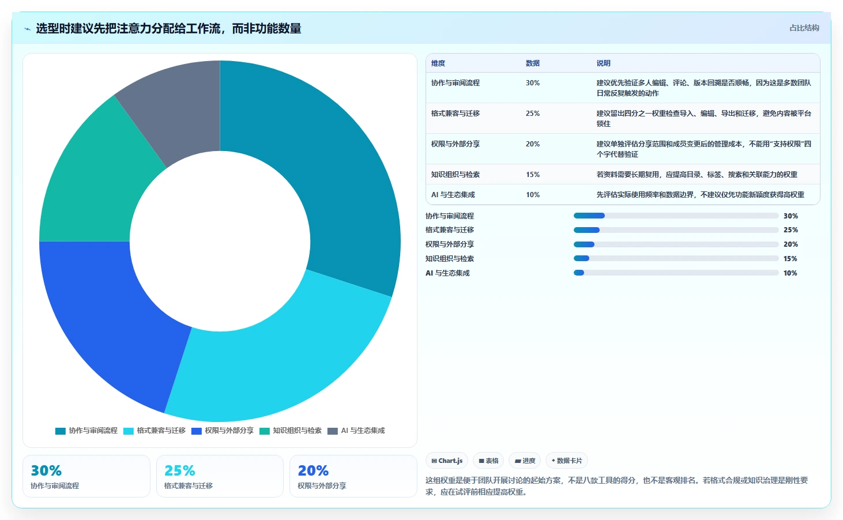This screenshot has width=843, height=520.
Task: Click the icon beside the page title
Action: click(27, 29)
